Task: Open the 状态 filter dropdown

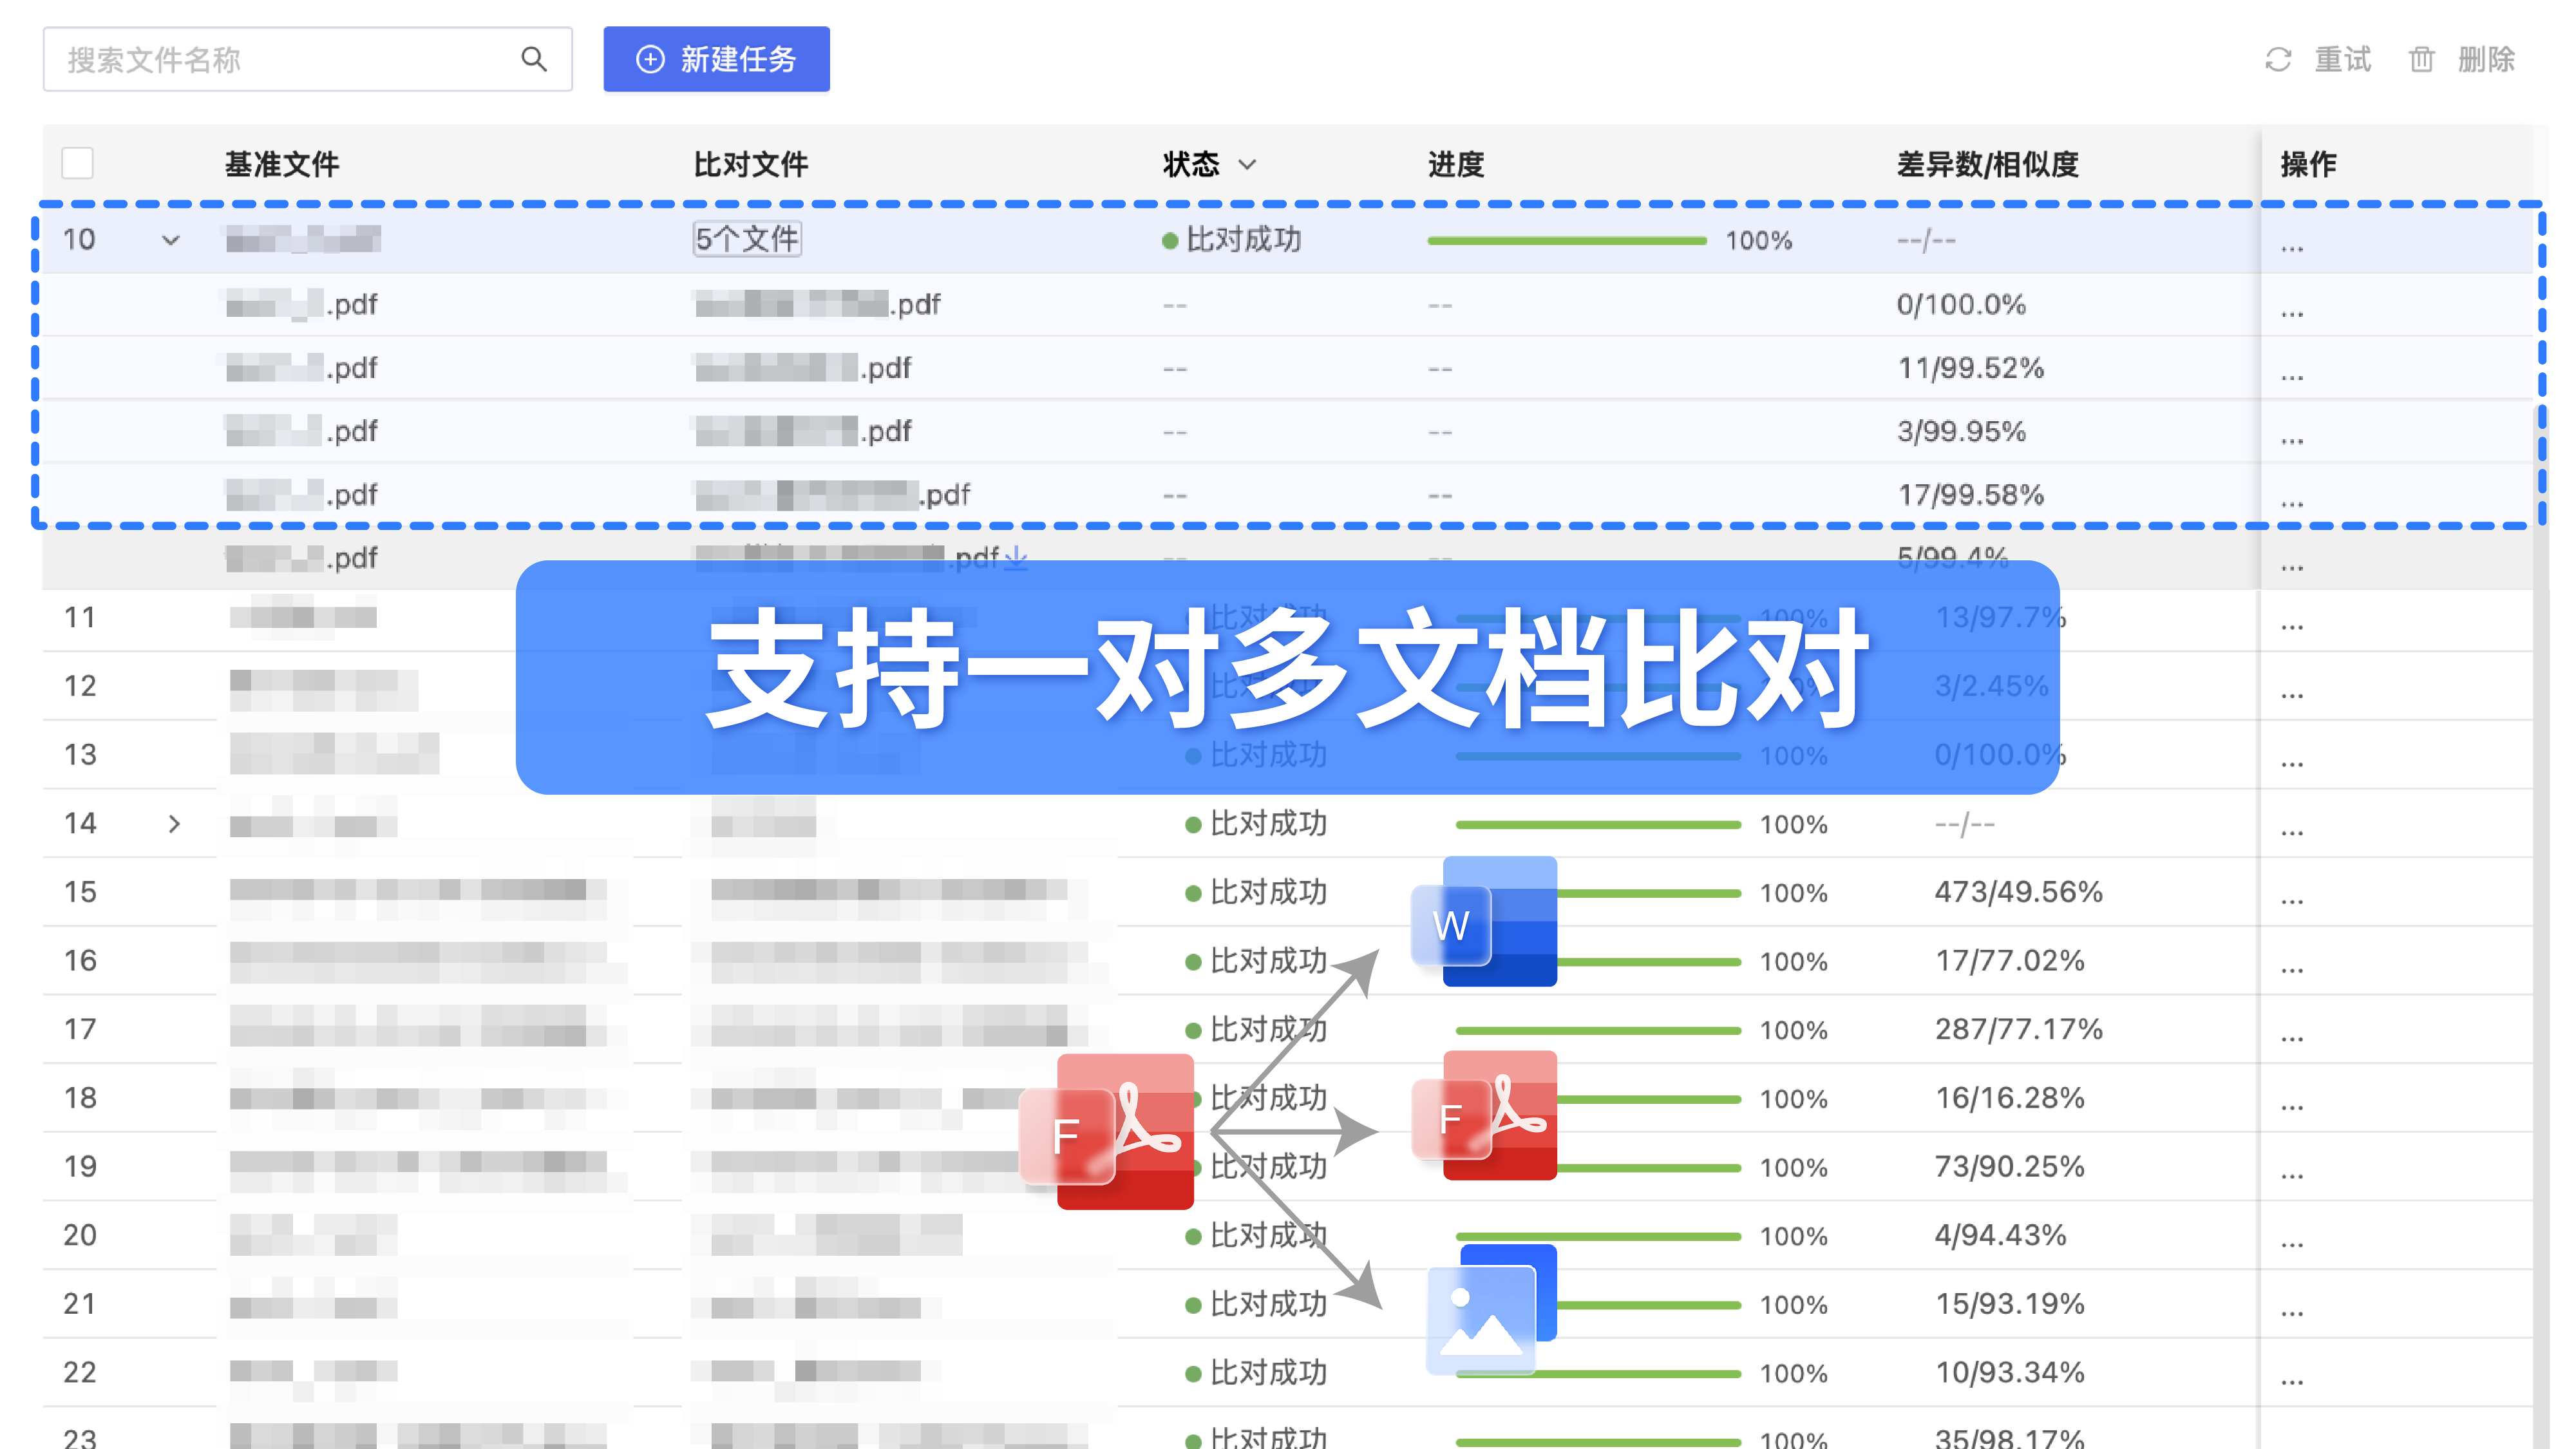Action: [1246, 164]
